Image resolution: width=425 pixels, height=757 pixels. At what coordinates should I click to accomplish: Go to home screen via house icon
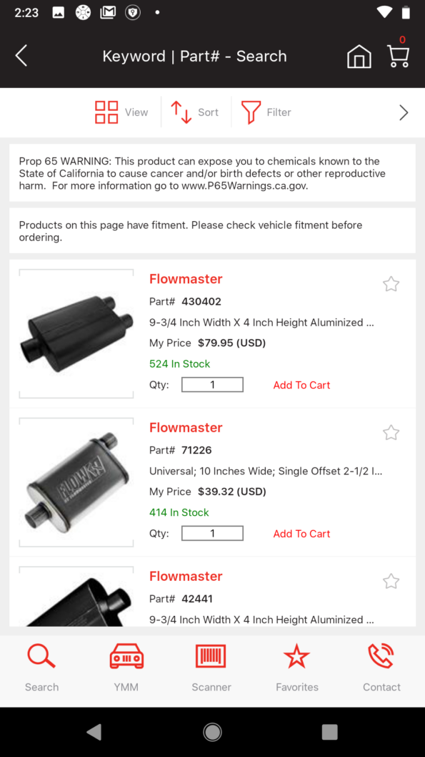tap(359, 56)
